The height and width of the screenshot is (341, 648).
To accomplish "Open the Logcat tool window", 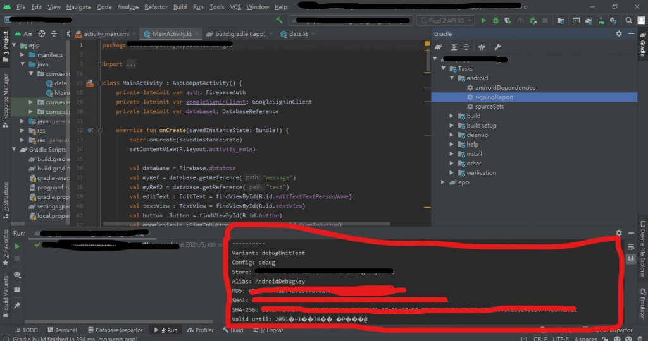I will (268, 330).
